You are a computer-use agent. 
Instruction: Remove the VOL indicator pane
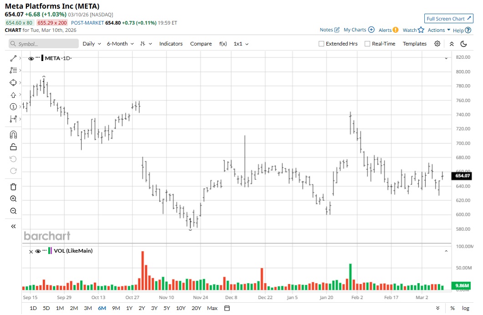pyautogui.click(x=31, y=252)
